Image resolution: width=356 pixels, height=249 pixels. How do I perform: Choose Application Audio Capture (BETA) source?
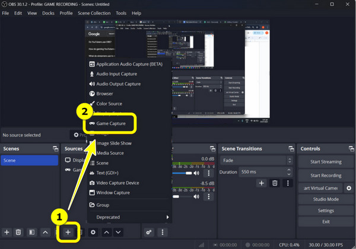[129, 64]
